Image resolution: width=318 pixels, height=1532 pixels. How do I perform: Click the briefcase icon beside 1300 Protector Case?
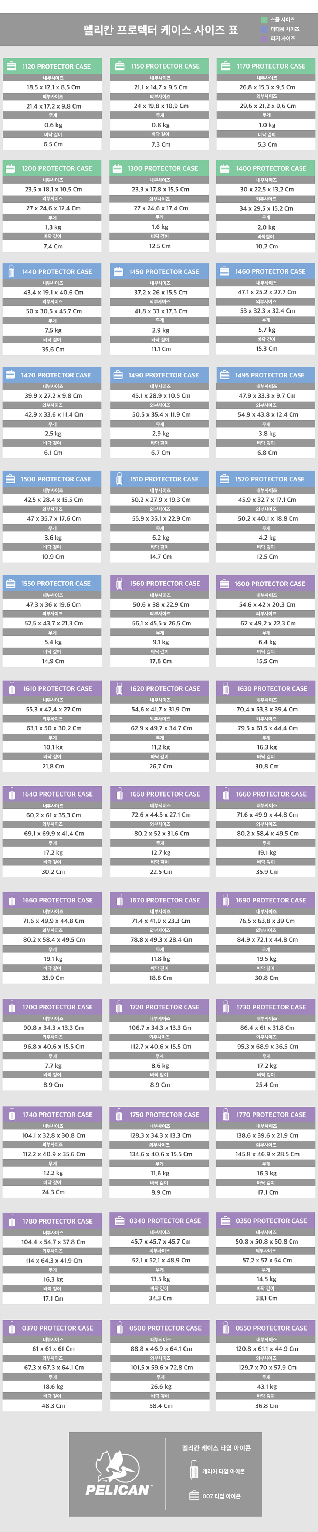click(x=118, y=169)
